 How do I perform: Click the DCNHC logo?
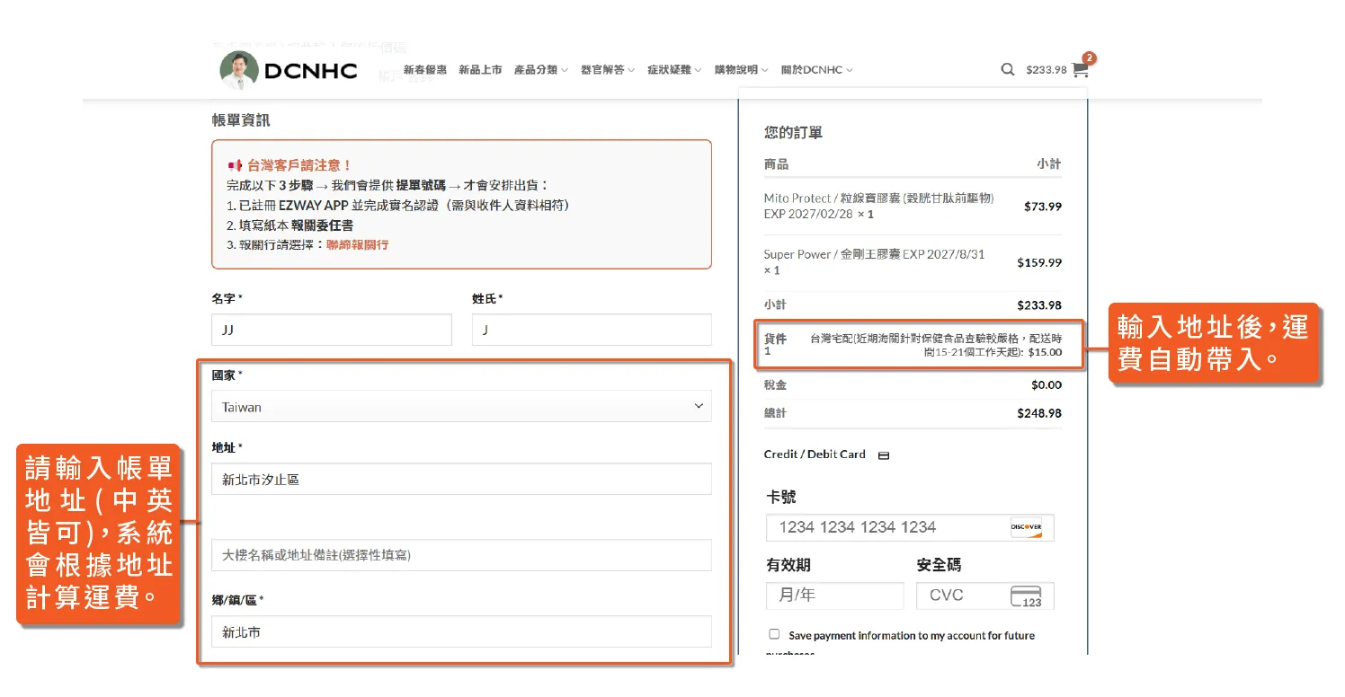click(x=289, y=70)
